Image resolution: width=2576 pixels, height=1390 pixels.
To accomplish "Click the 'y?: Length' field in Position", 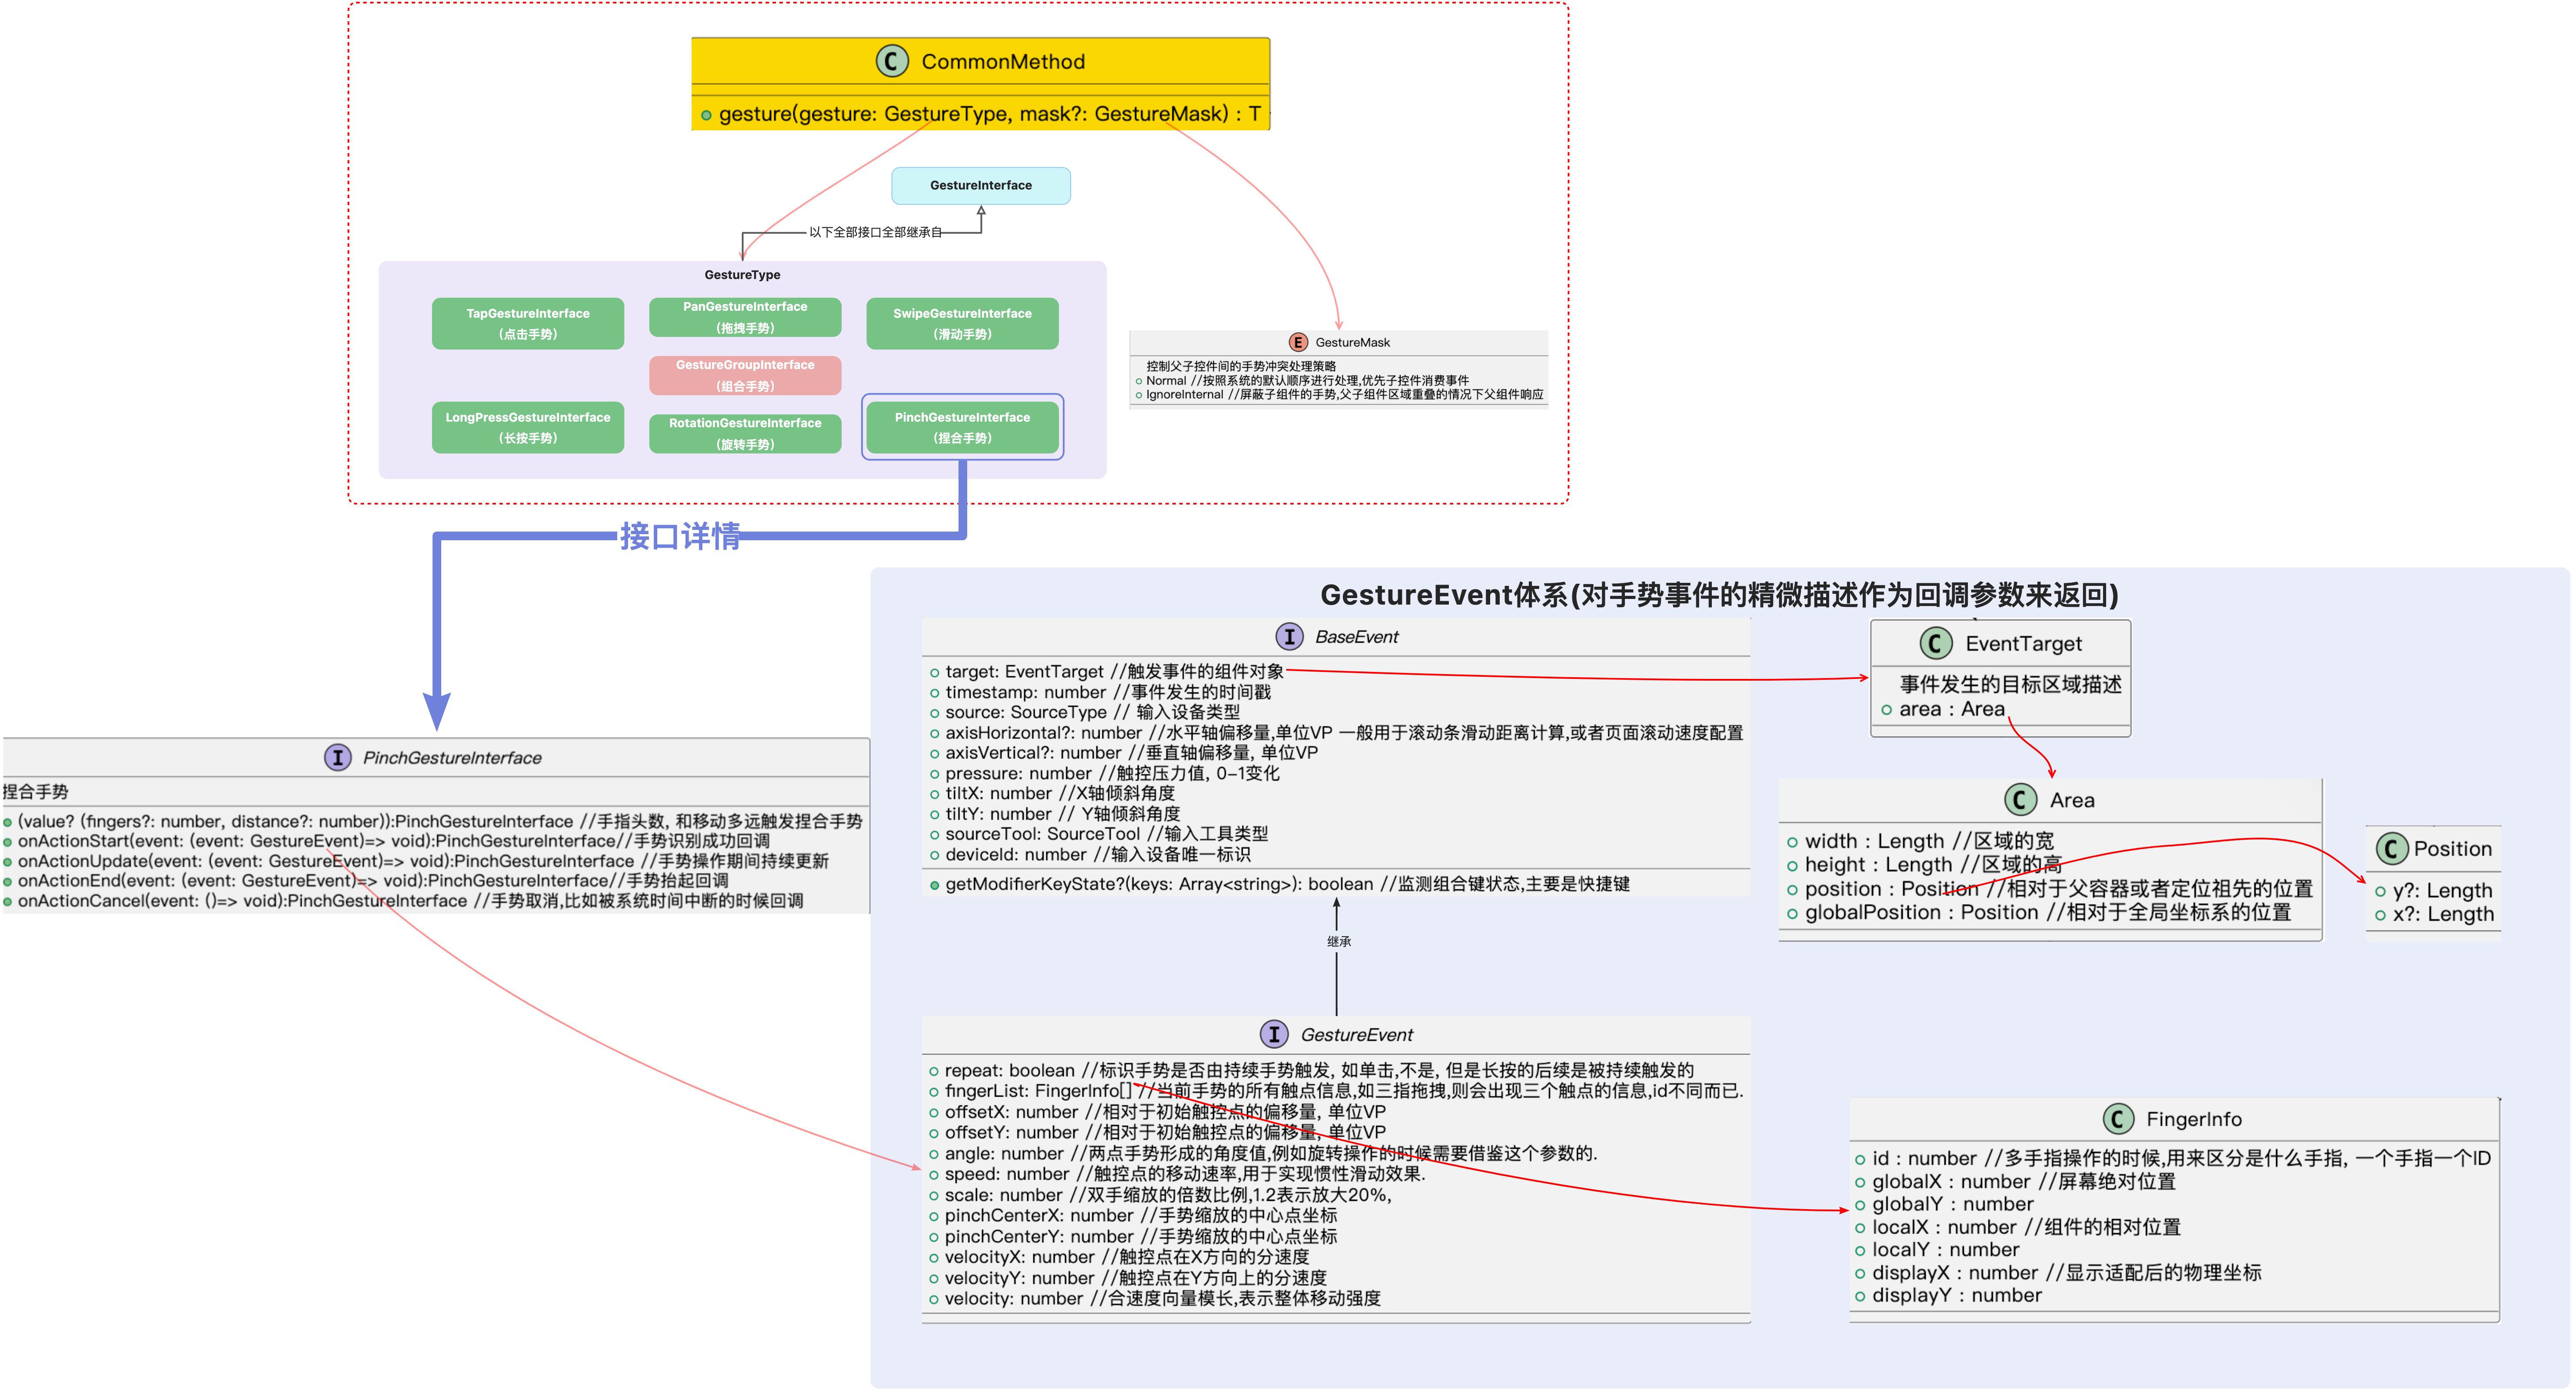I will 2433,891.
